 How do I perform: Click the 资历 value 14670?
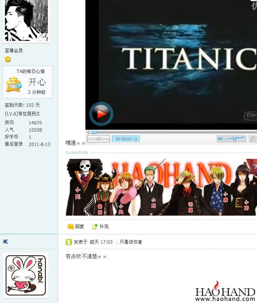35,123
